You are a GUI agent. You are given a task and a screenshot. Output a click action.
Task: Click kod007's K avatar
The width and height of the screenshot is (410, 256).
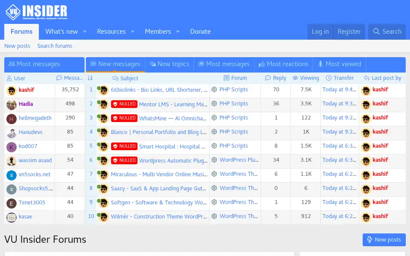tap(11, 147)
